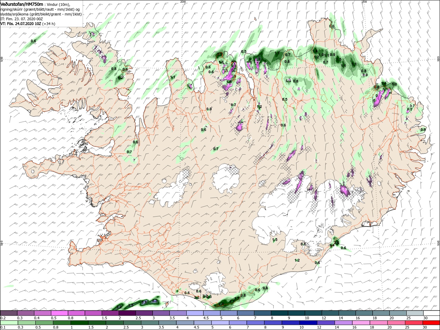The height and width of the screenshot is (330, 440).
Task: Choose the rain legend swatch between 3 and 3.5
Action: pos(150,323)
